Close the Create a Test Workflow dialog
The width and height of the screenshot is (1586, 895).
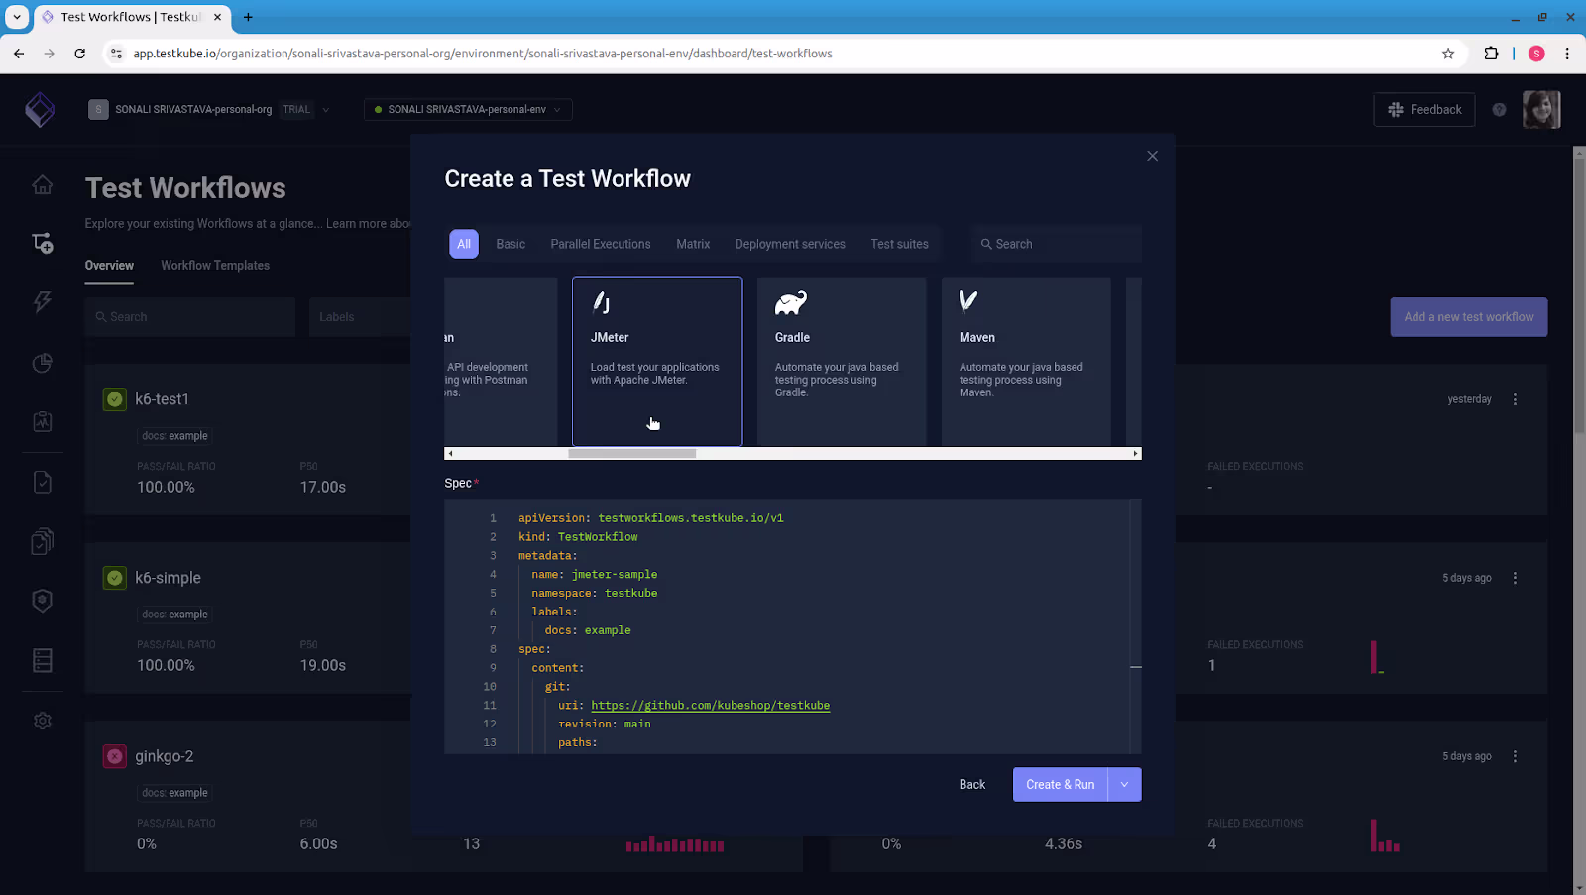click(x=1152, y=156)
